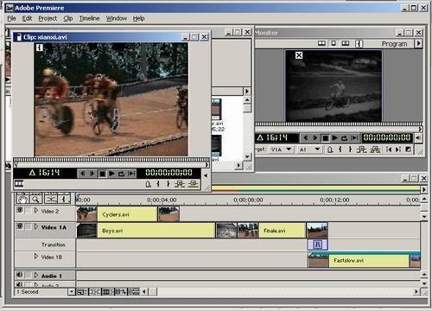Select the Fastslow.avi clip on Video 1B
The height and width of the screenshot is (311, 432).
369,260
